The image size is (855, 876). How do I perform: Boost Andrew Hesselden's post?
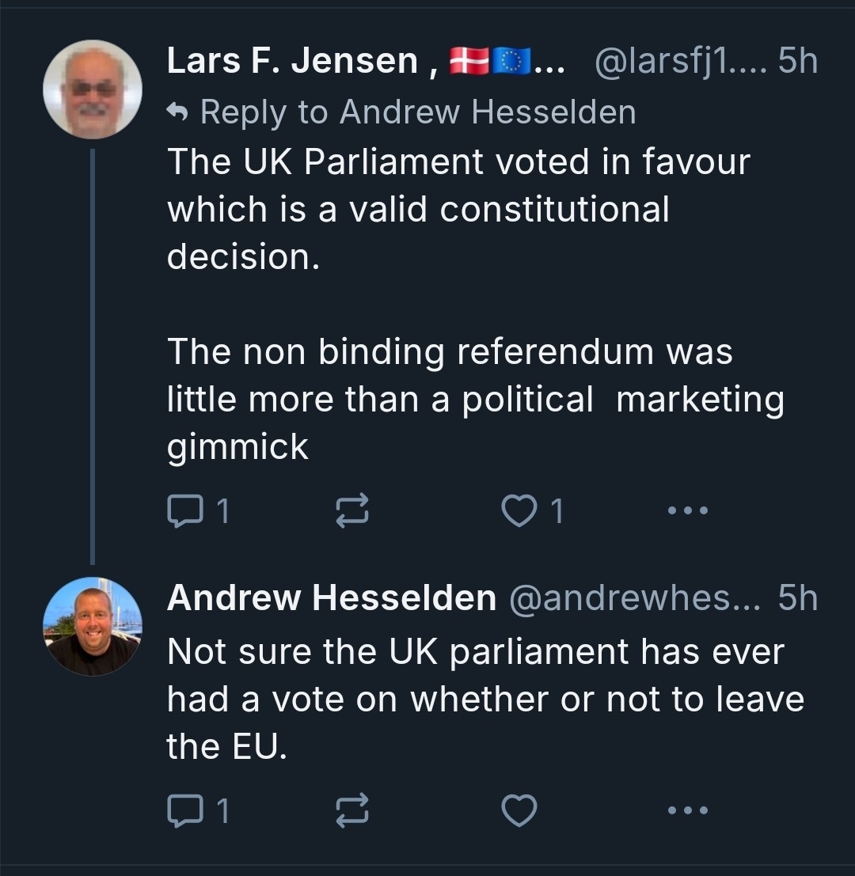tap(352, 810)
